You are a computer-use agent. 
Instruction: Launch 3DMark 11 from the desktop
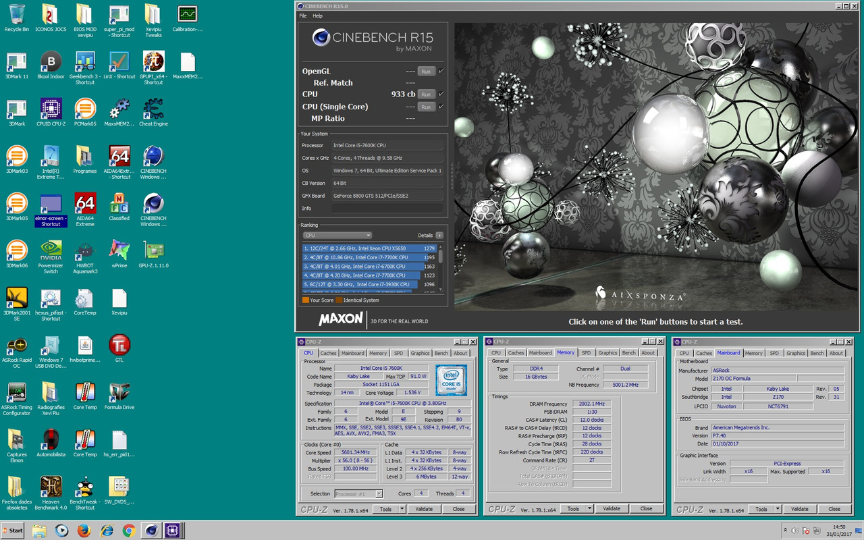pos(16,61)
